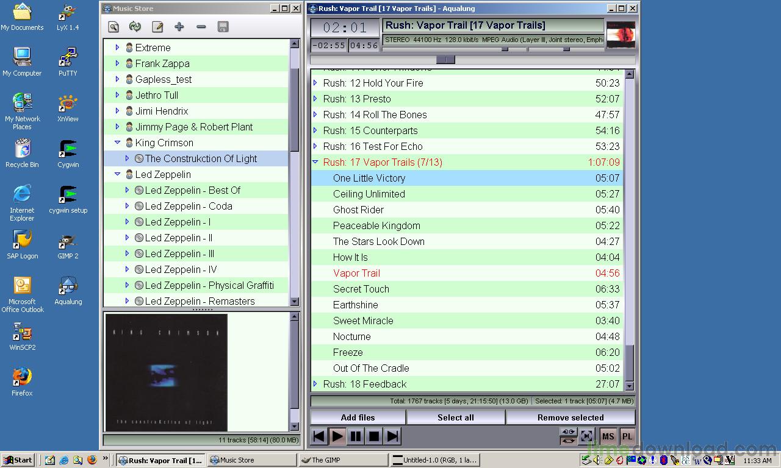Image resolution: width=781 pixels, height=468 pixels.
Task: Collapse the Rush: 17 Vapor Trails album
Action: 315,162
